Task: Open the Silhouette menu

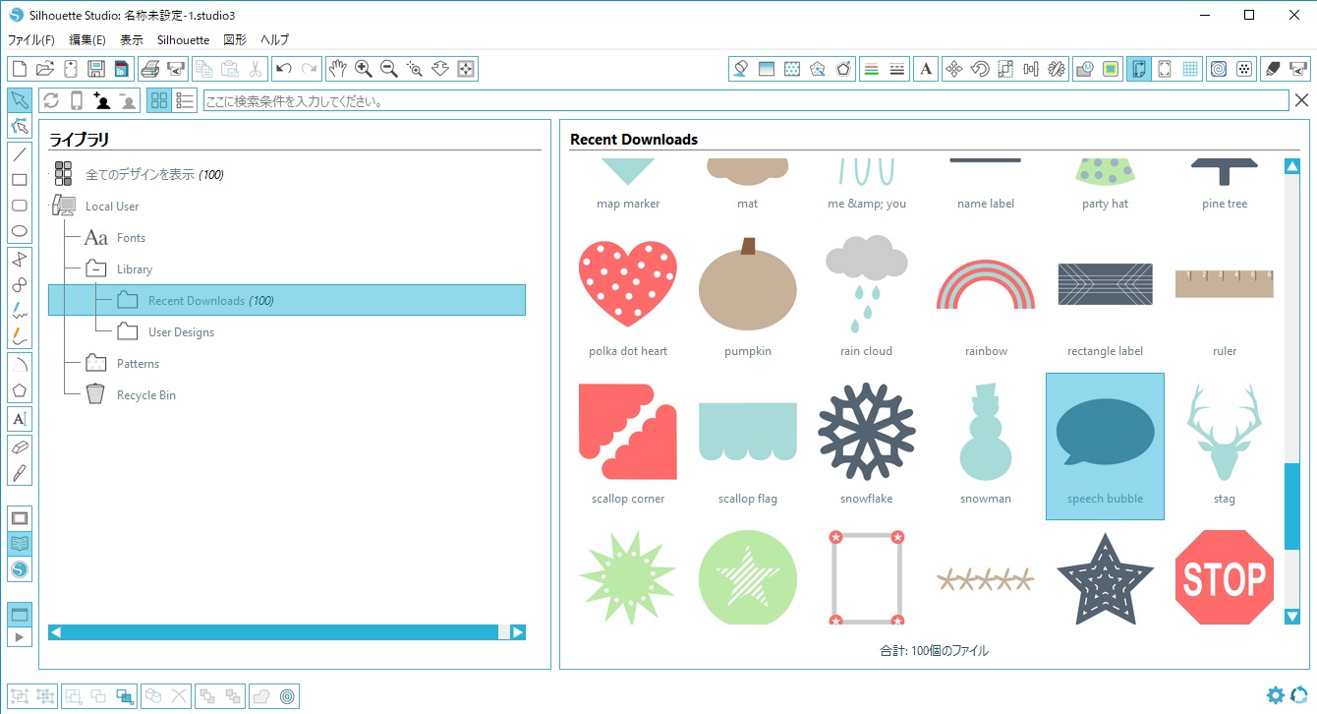Action: click(183, 40)
